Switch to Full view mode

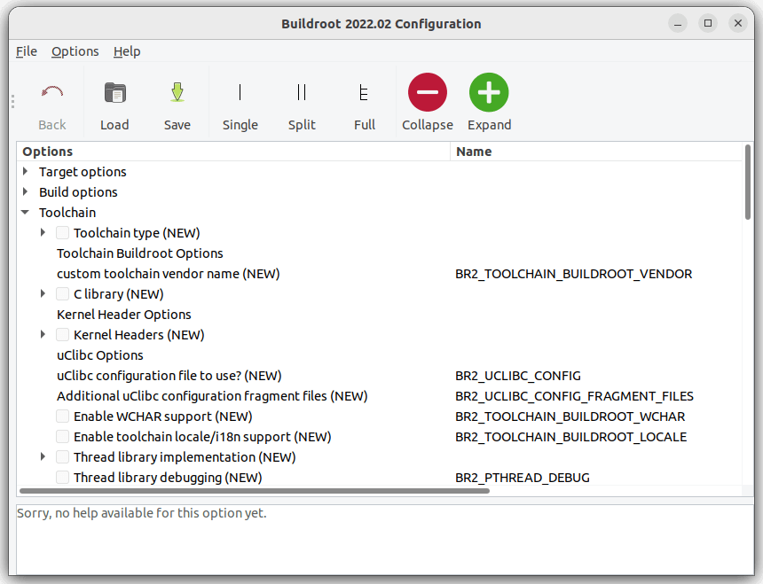[364, 93]
